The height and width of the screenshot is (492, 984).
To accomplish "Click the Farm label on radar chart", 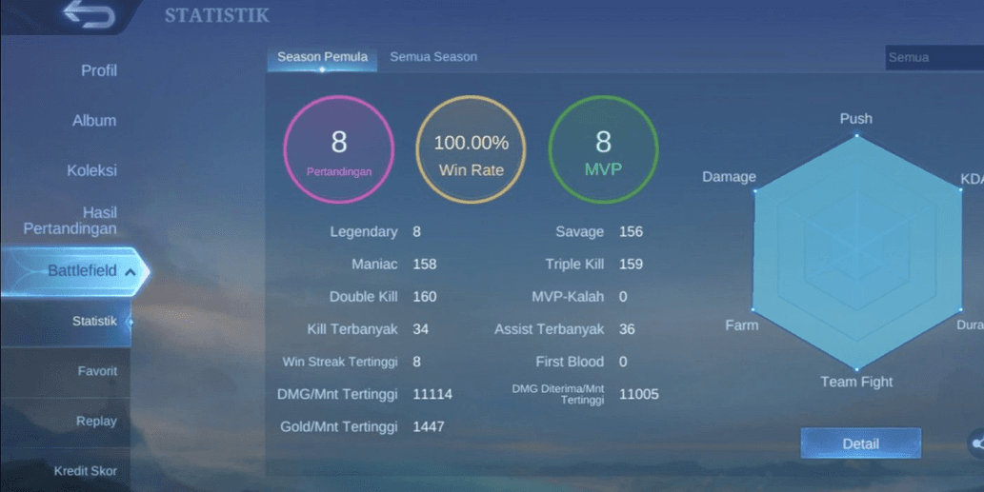I will pos(742,325).
